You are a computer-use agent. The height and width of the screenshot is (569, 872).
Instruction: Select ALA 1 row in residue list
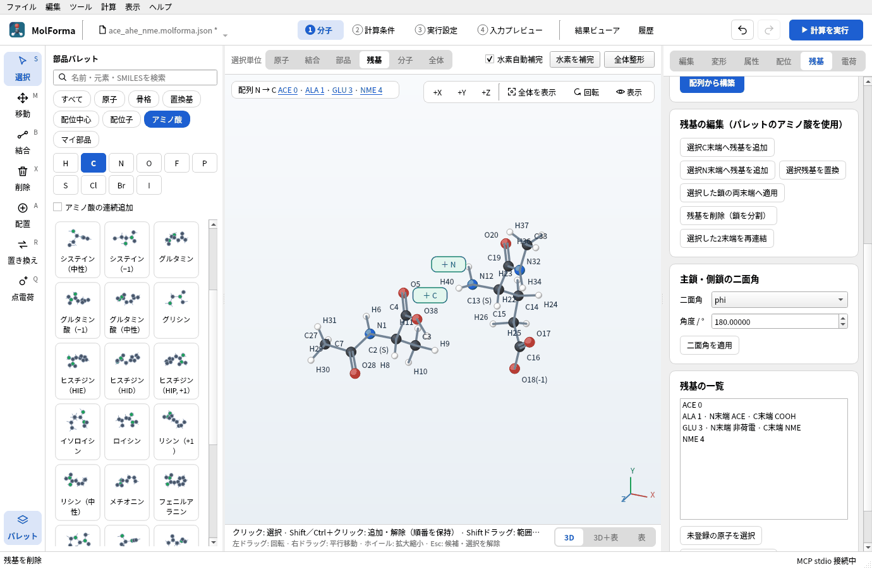(763, 417)
